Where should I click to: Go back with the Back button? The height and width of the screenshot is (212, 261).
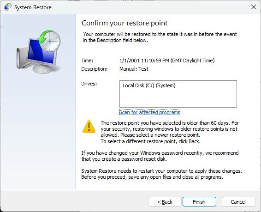165,202
